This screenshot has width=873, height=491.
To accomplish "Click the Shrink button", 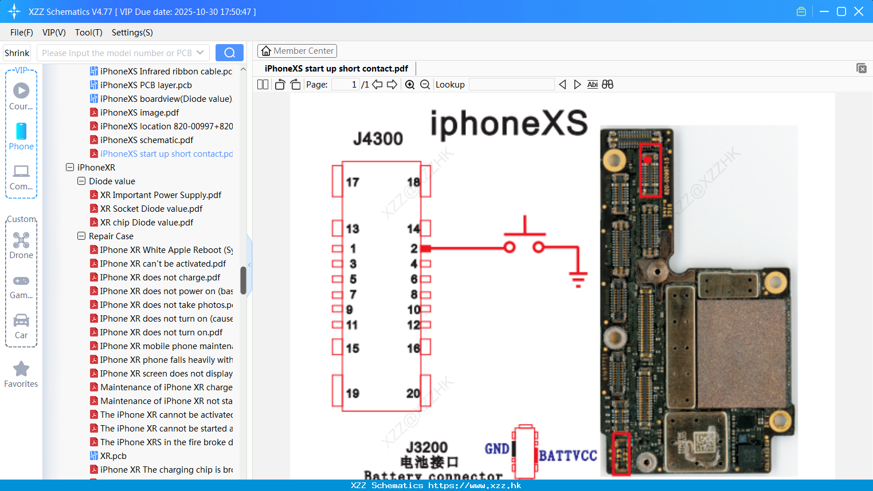I will coord(17,53).
